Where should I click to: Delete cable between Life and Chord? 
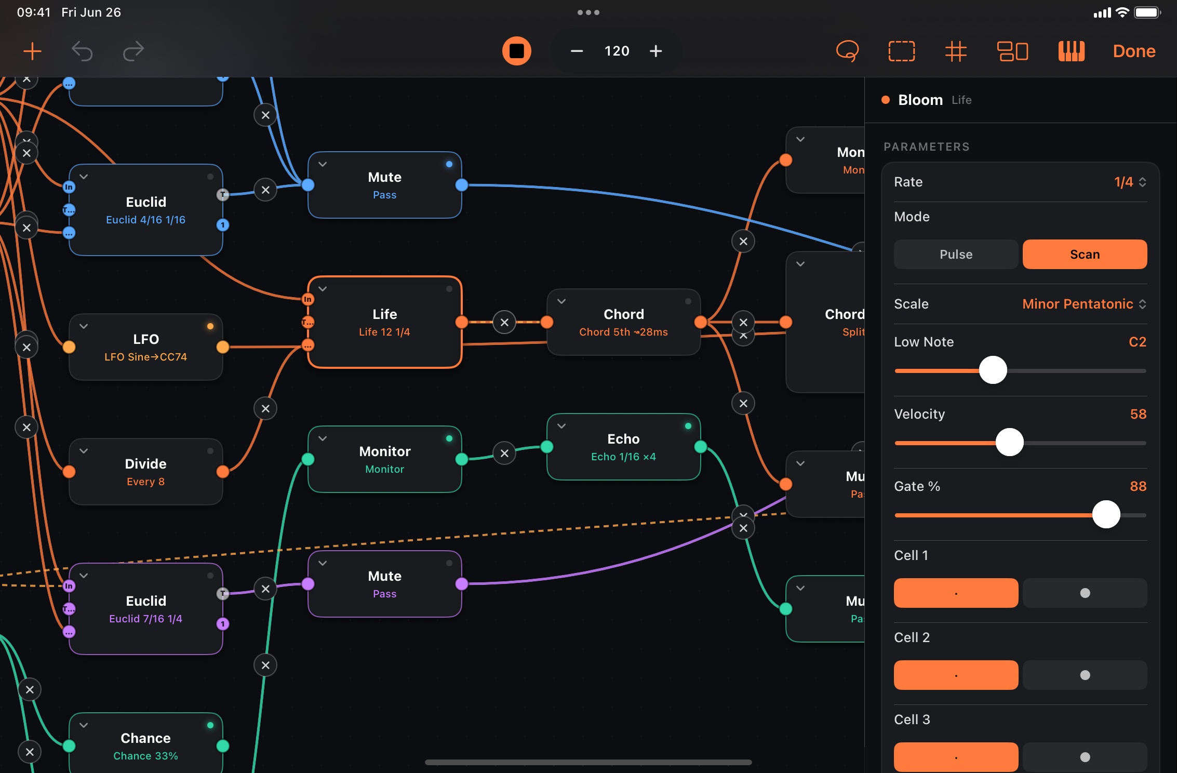504,323
